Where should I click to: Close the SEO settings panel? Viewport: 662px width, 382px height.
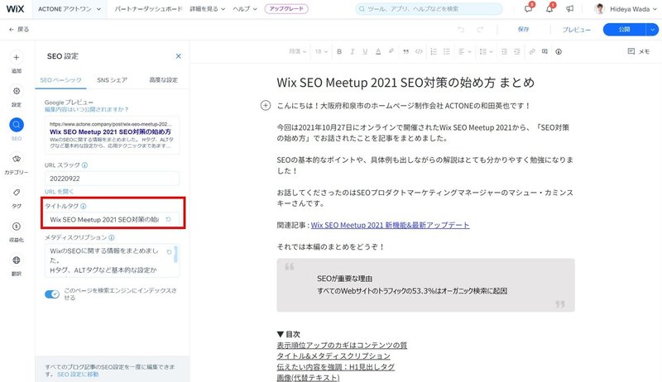coord(178,56)
